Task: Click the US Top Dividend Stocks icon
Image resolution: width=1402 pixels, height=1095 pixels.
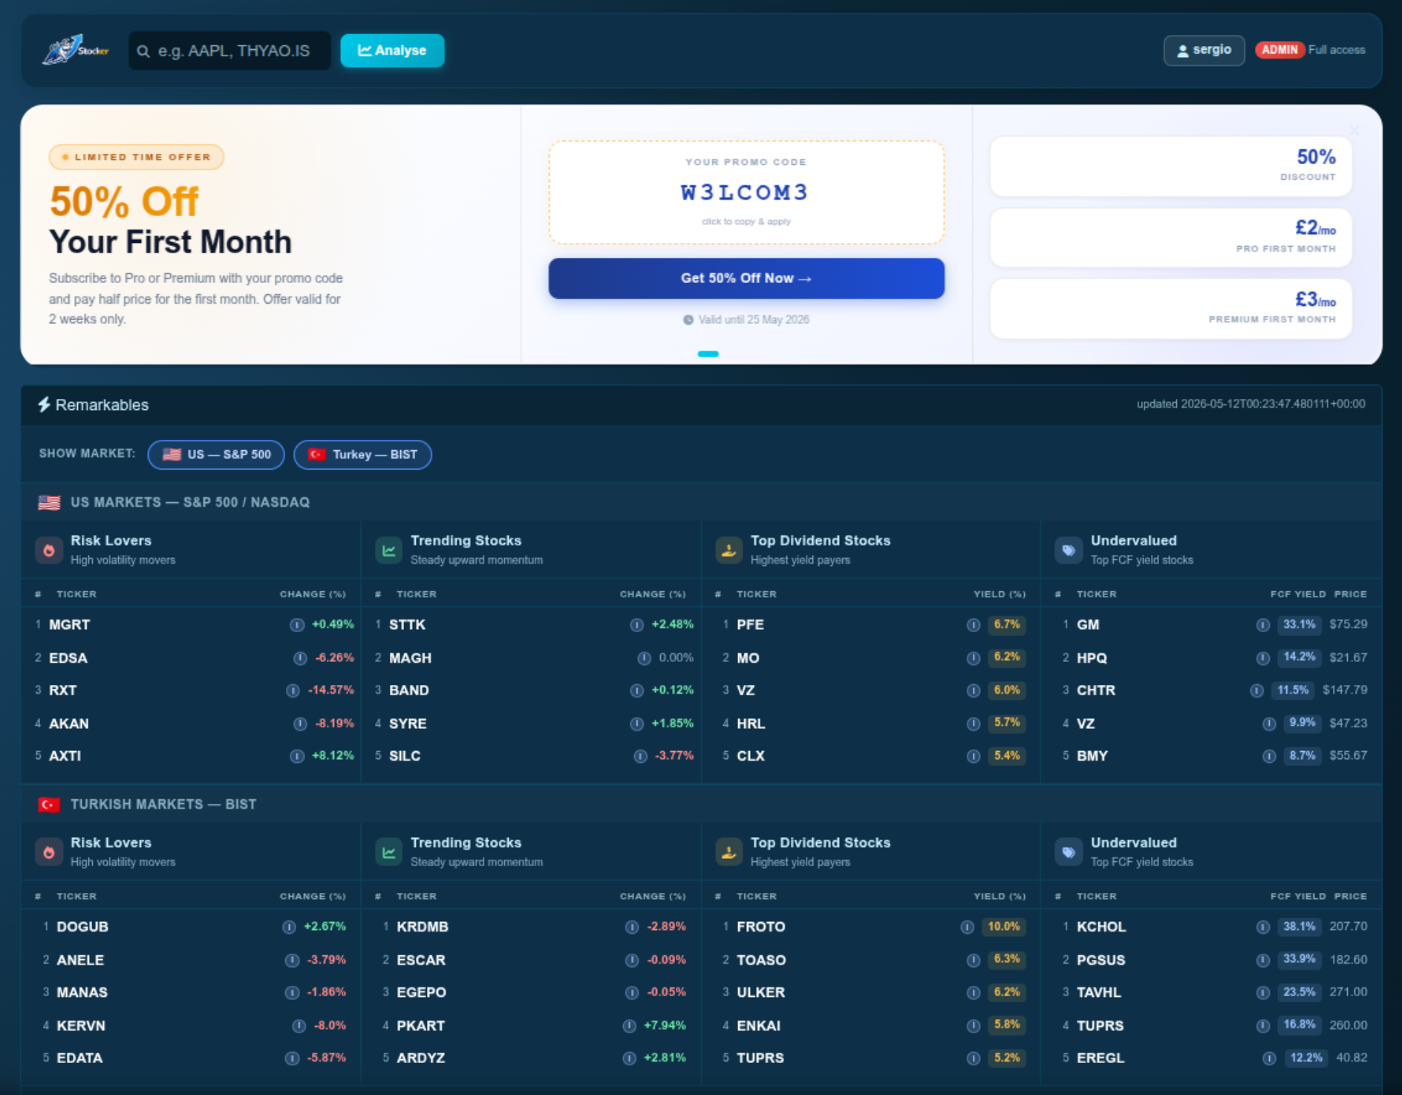Action: point(728,550)
